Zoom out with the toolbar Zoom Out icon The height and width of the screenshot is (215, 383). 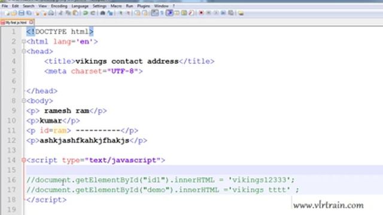[x=128, y=13]
